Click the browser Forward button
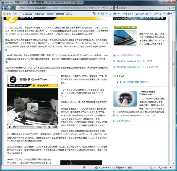 pos(9,8)
